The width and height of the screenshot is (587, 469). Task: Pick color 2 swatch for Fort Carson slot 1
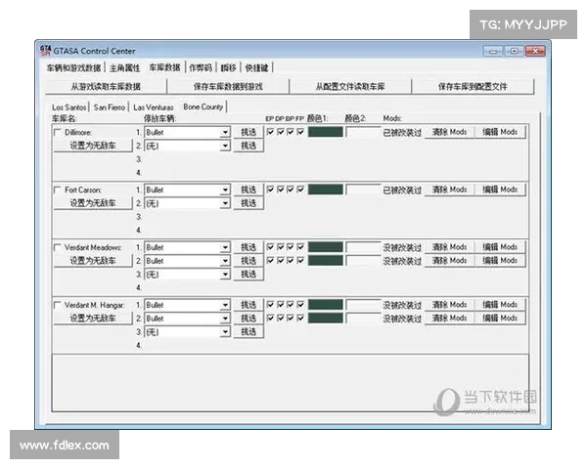pyautogui.click(x=363, y=190)
